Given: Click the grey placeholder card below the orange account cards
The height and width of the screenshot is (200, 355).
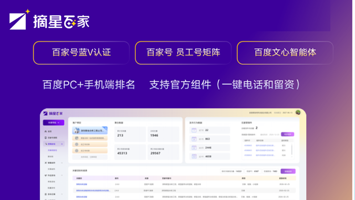Looking at the screenshot, I should 90,157.
